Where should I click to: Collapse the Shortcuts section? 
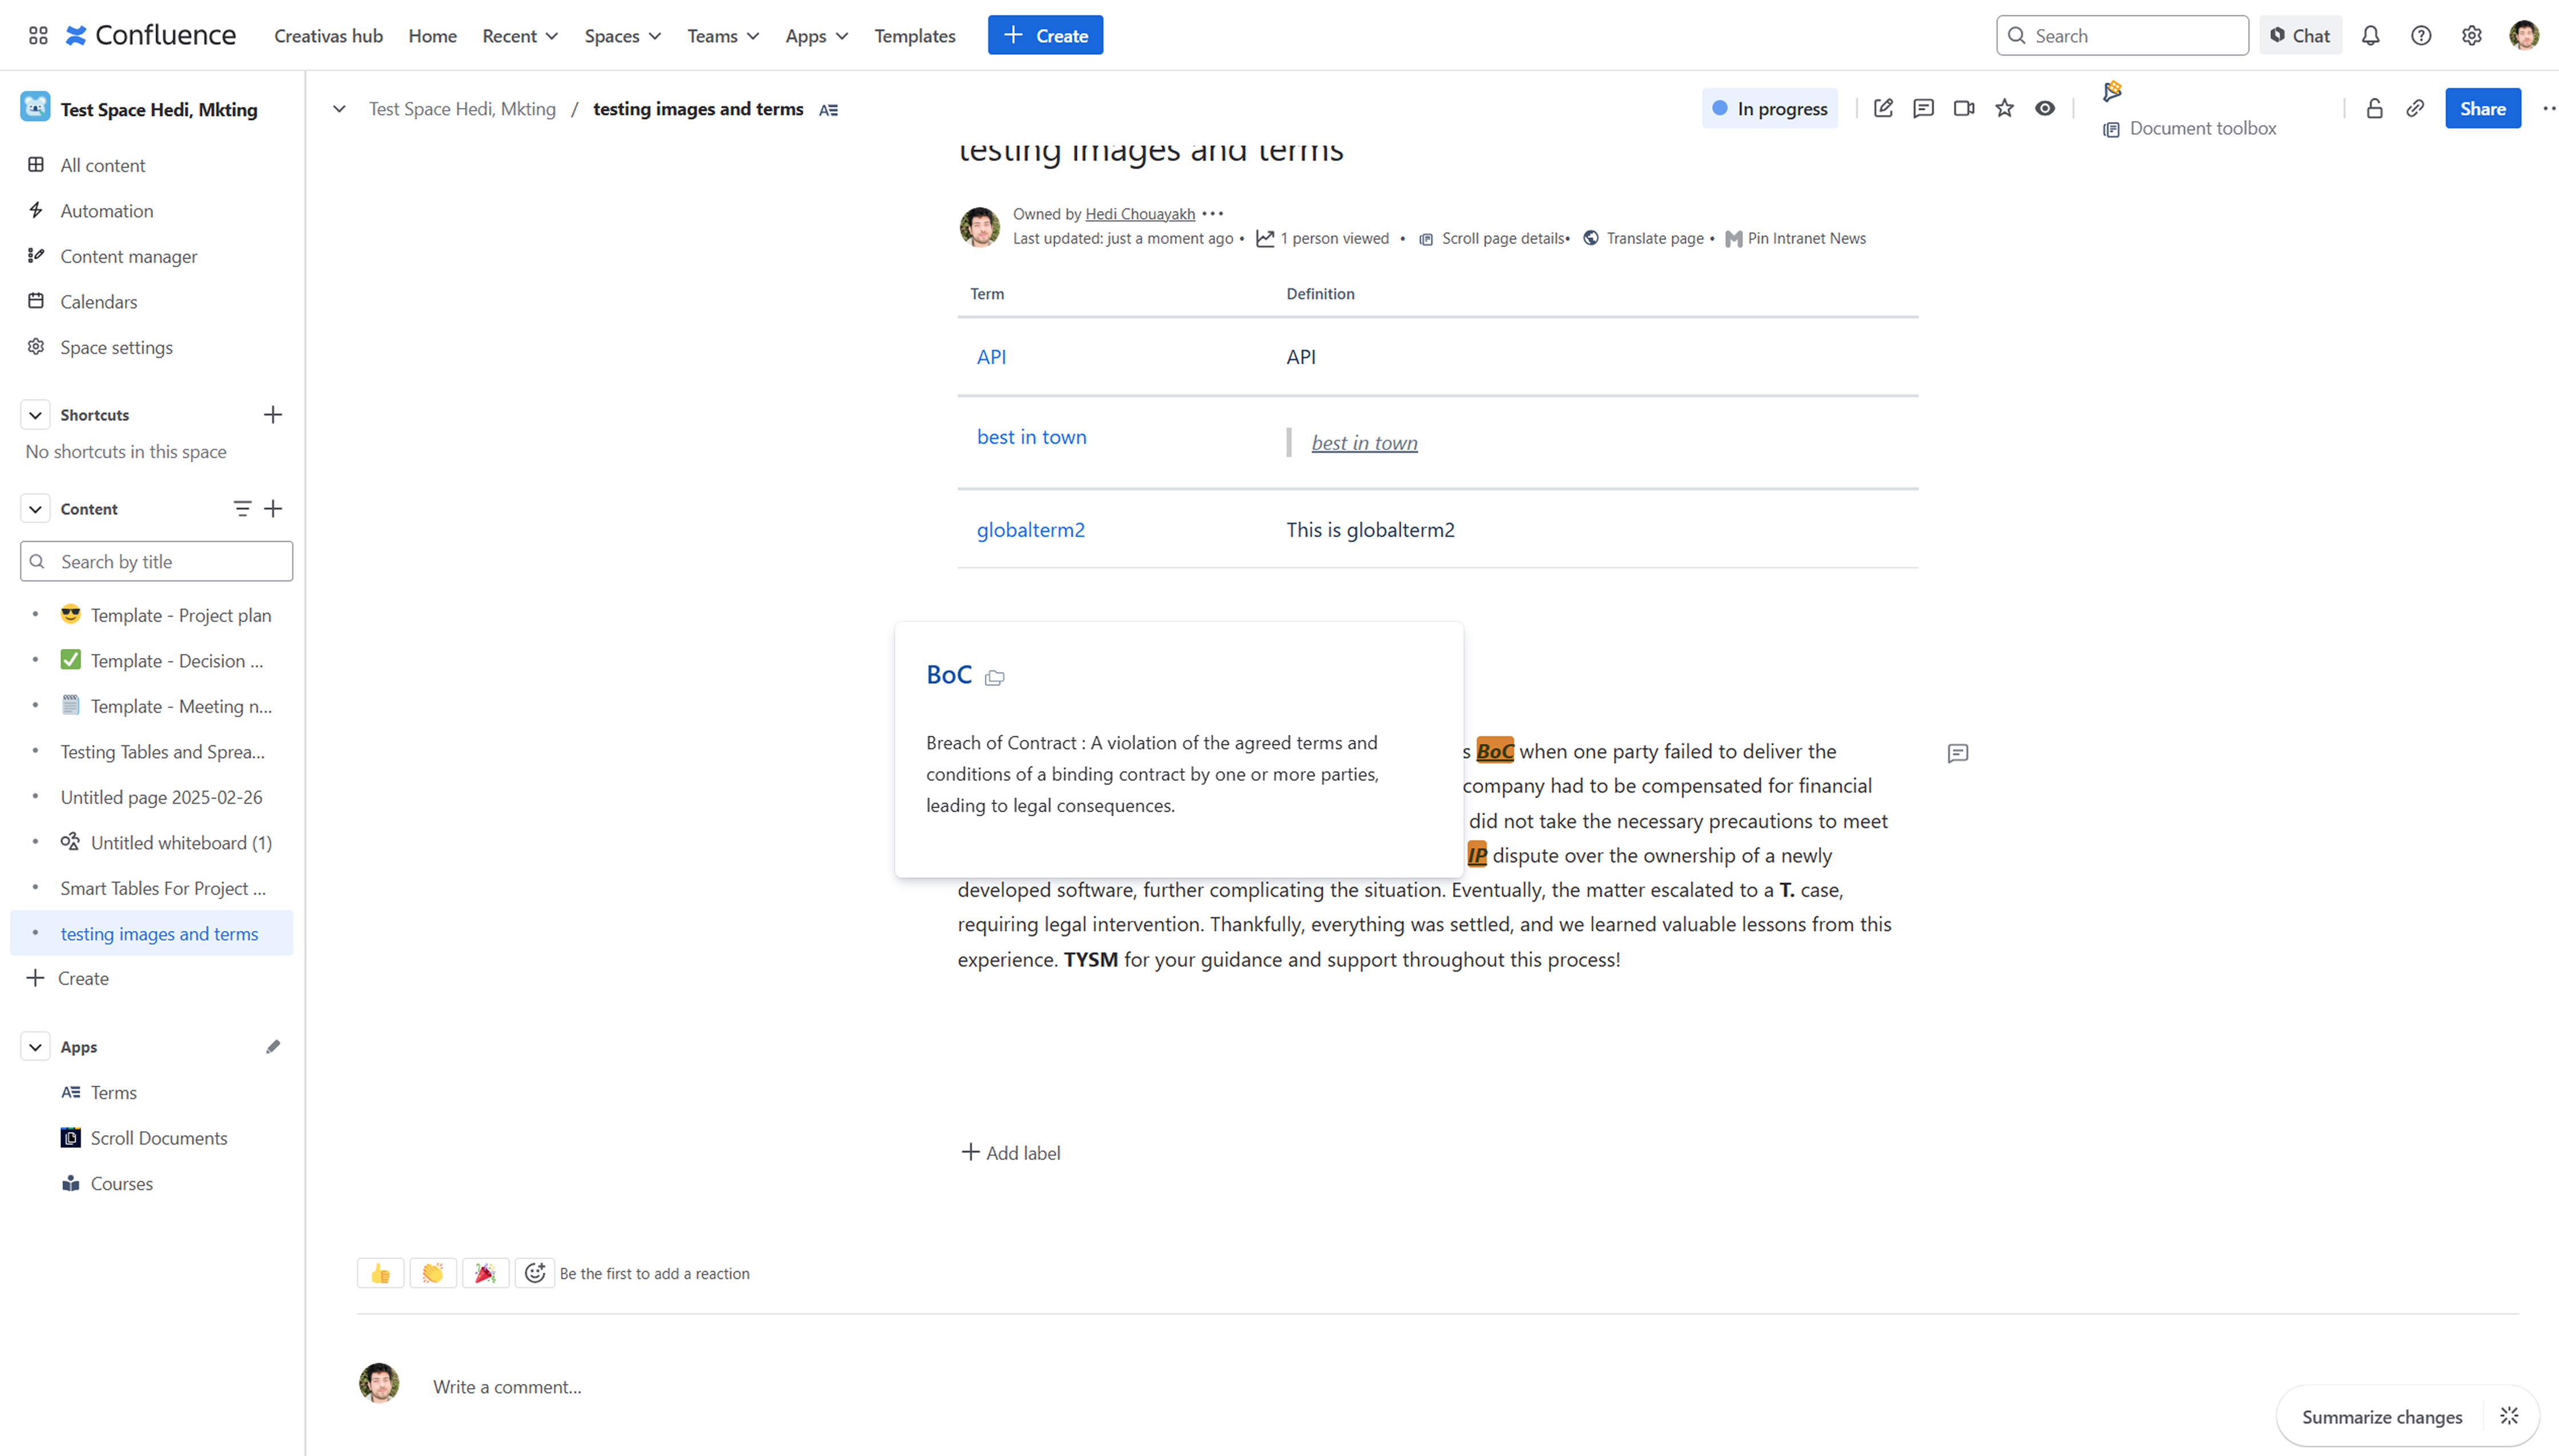[x=35, y=415]
